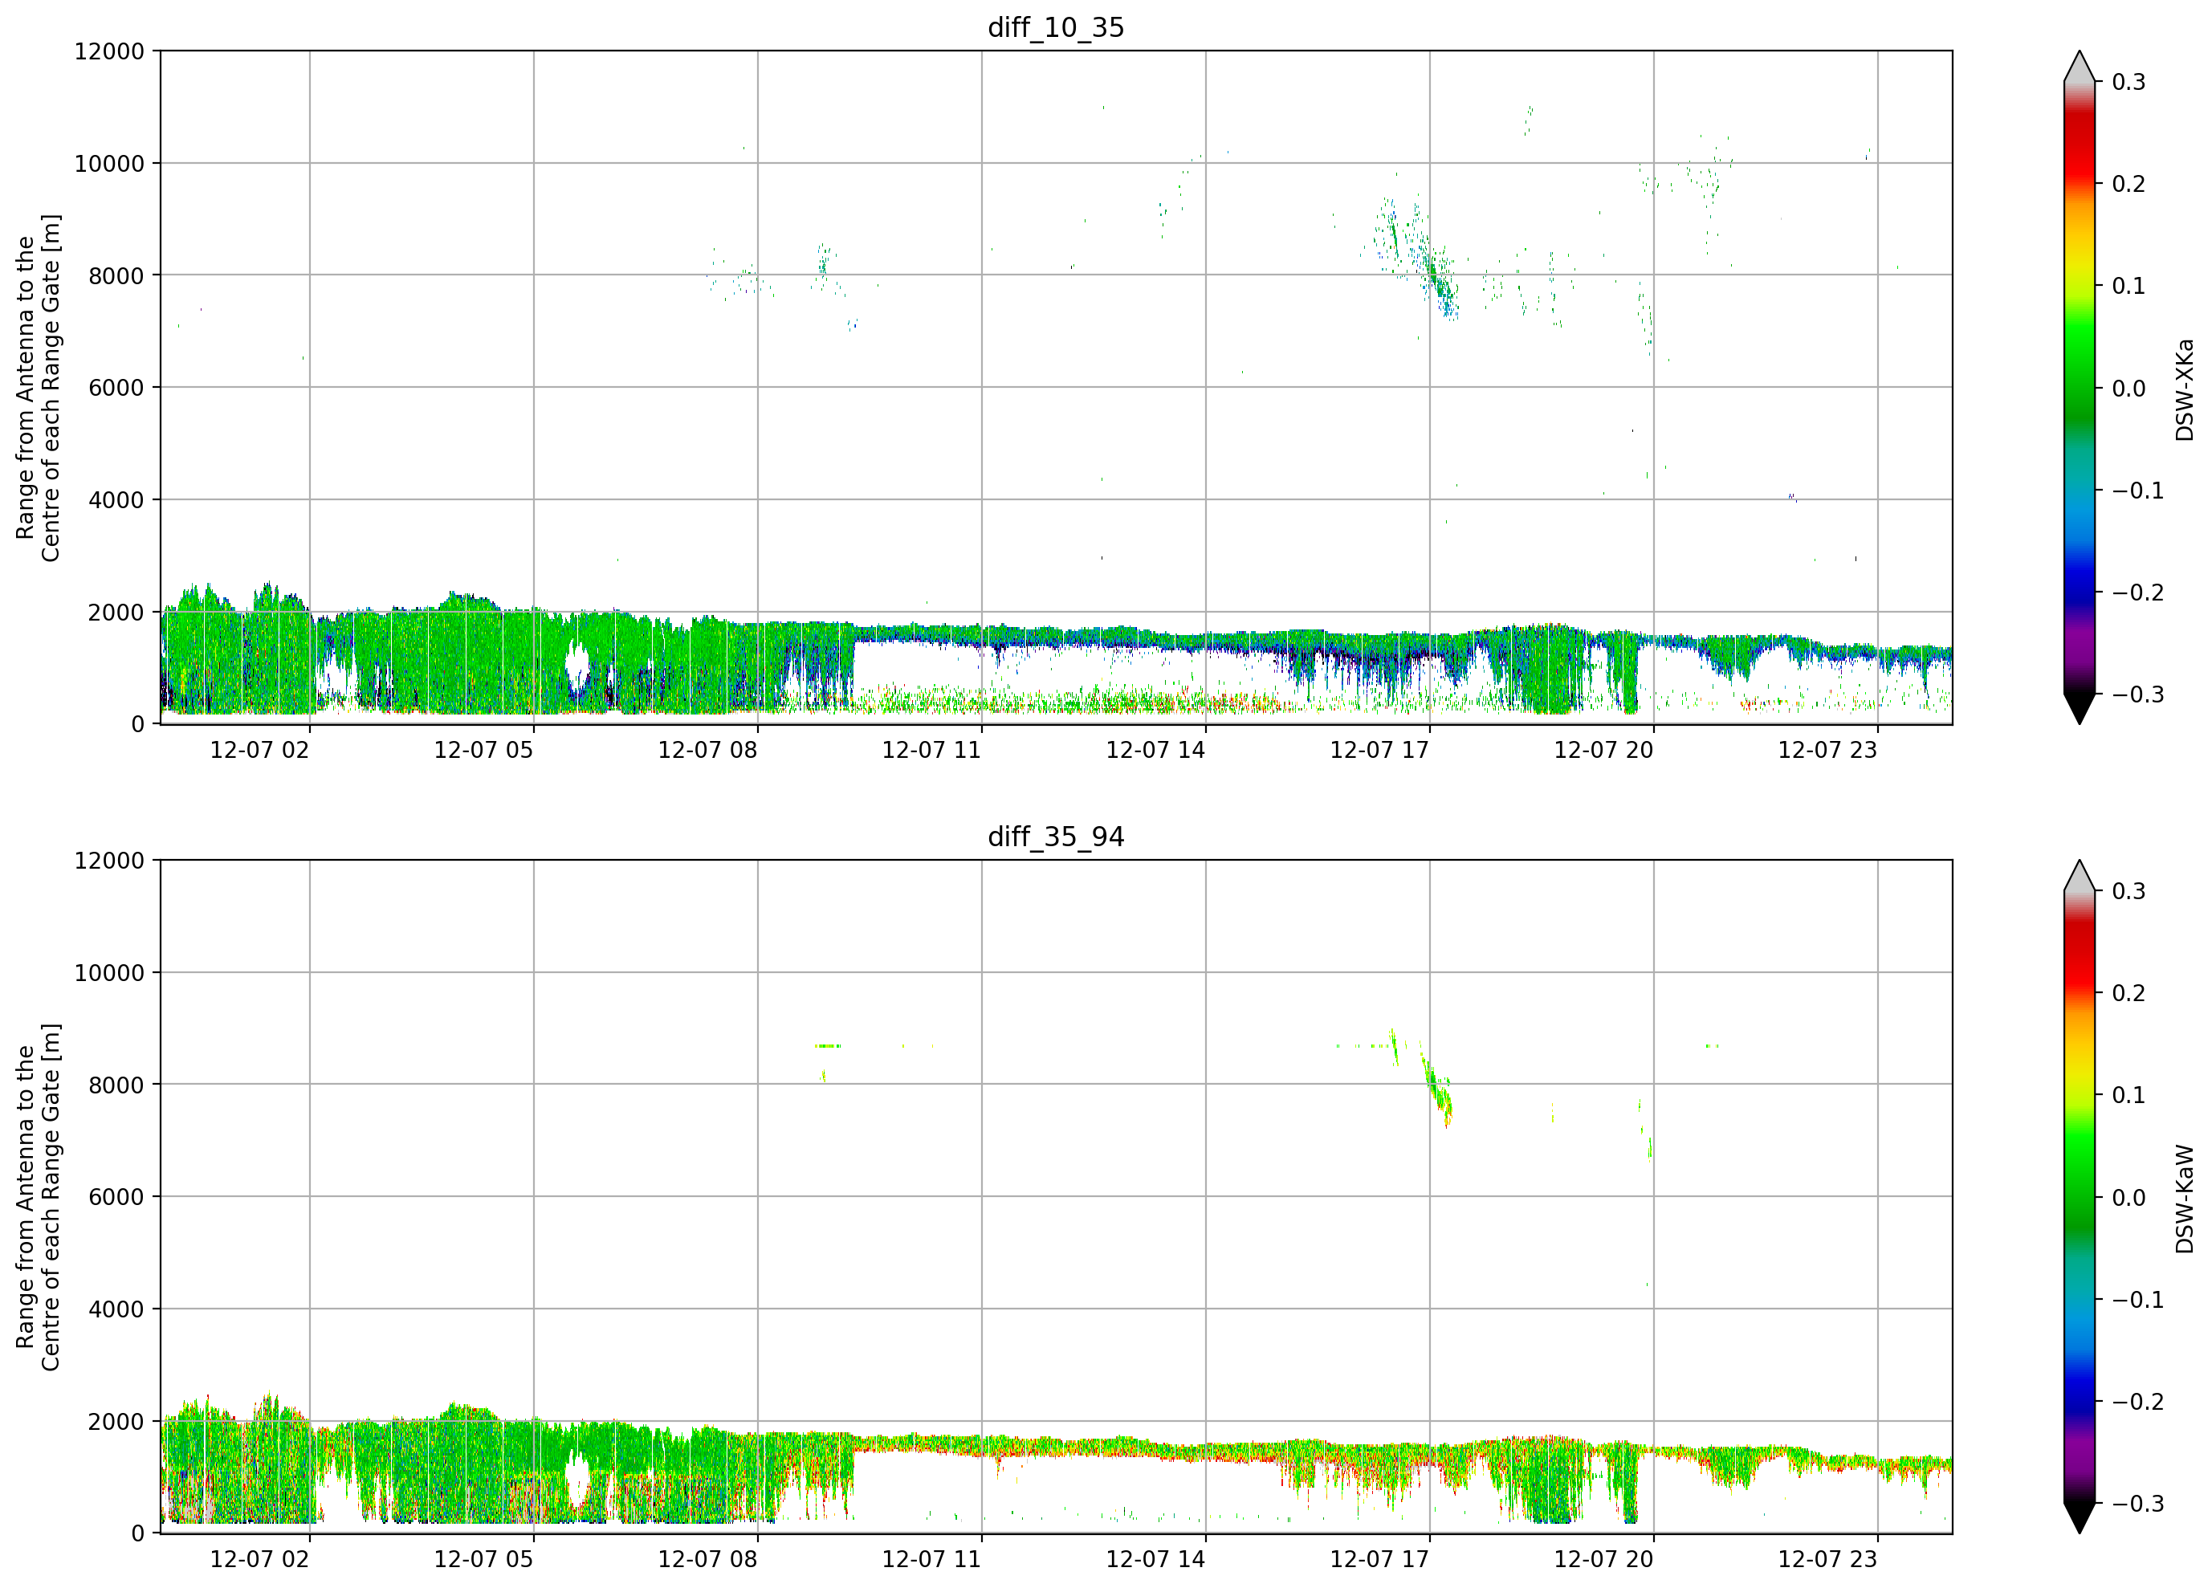Select the 12-07 20 tick label under diff_35_94
Image resolution: width=2212 pixels, height=1588 pixels.
[x=1603, y=1560]
